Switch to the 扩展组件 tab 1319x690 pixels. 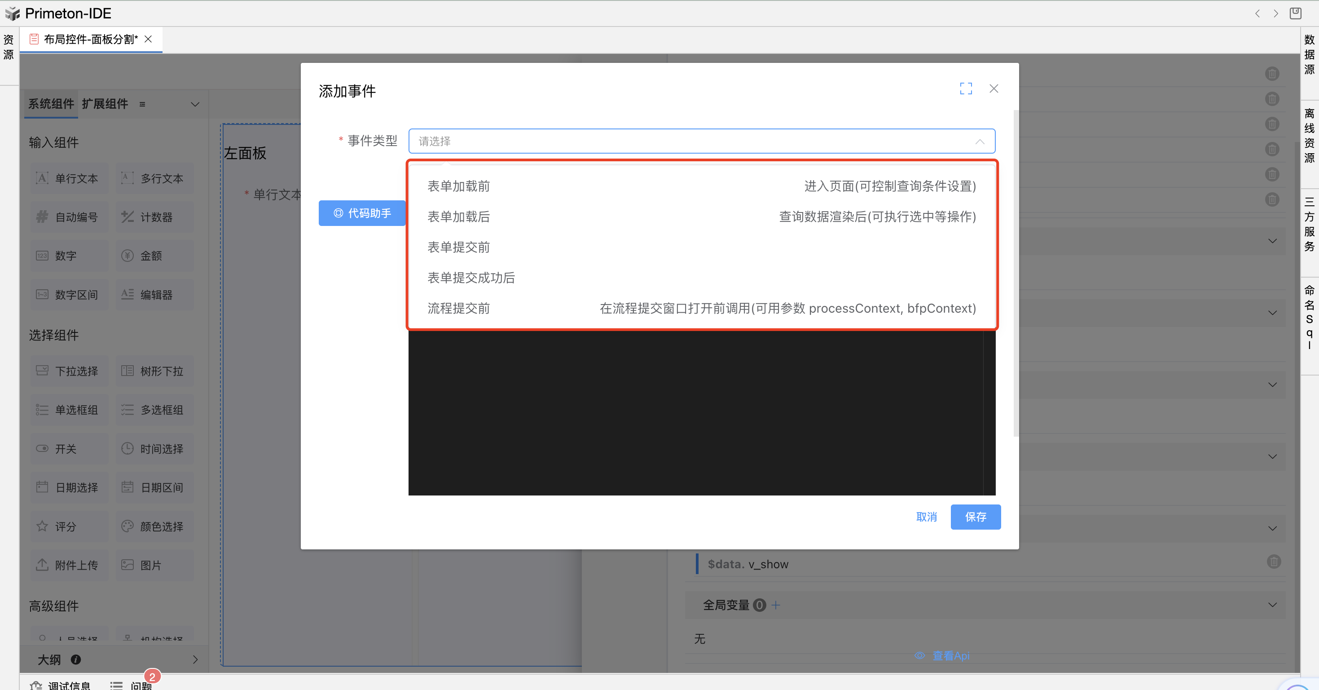pos(105,104)
